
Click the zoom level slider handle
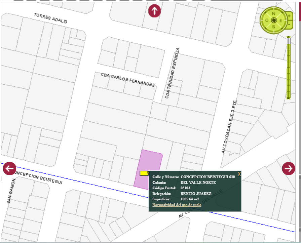tap(289, 40)
